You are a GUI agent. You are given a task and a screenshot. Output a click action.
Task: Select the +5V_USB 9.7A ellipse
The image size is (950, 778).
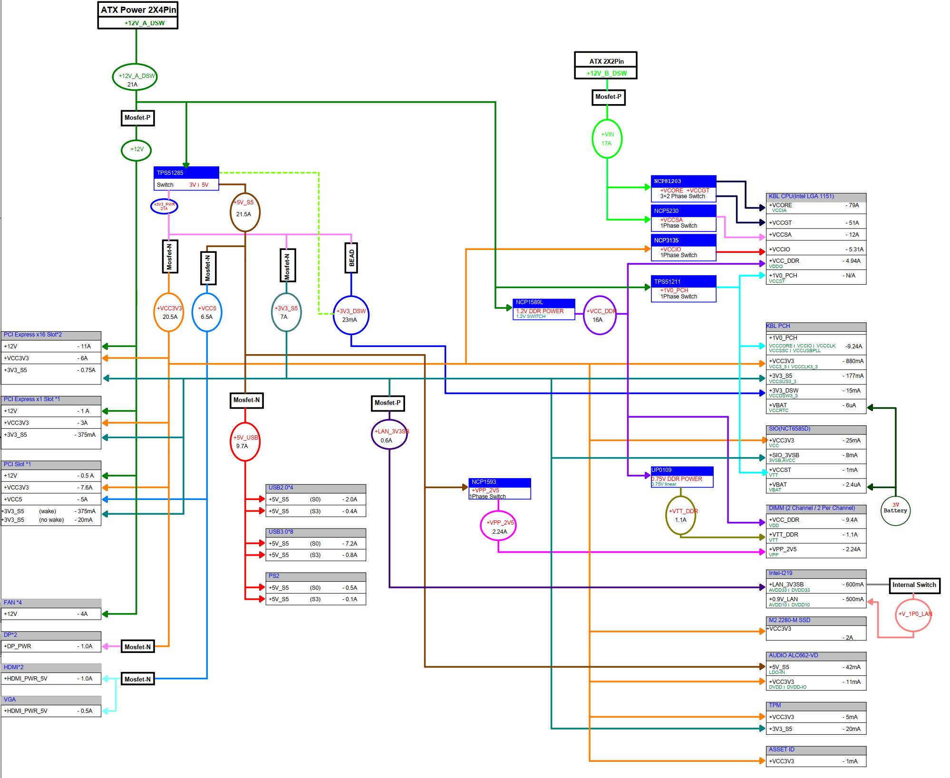point(245,442)
